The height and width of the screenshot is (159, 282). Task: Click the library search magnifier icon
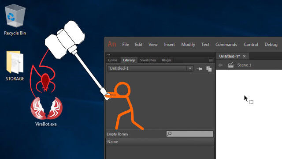click(169, 134)
